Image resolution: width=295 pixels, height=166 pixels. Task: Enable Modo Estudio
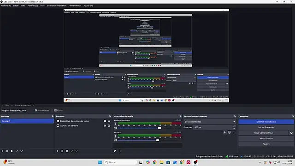click(x=266, y=138)
